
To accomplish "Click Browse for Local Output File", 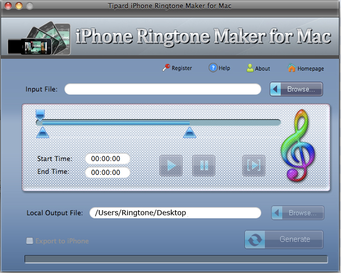I will click(x=298, y=213).
